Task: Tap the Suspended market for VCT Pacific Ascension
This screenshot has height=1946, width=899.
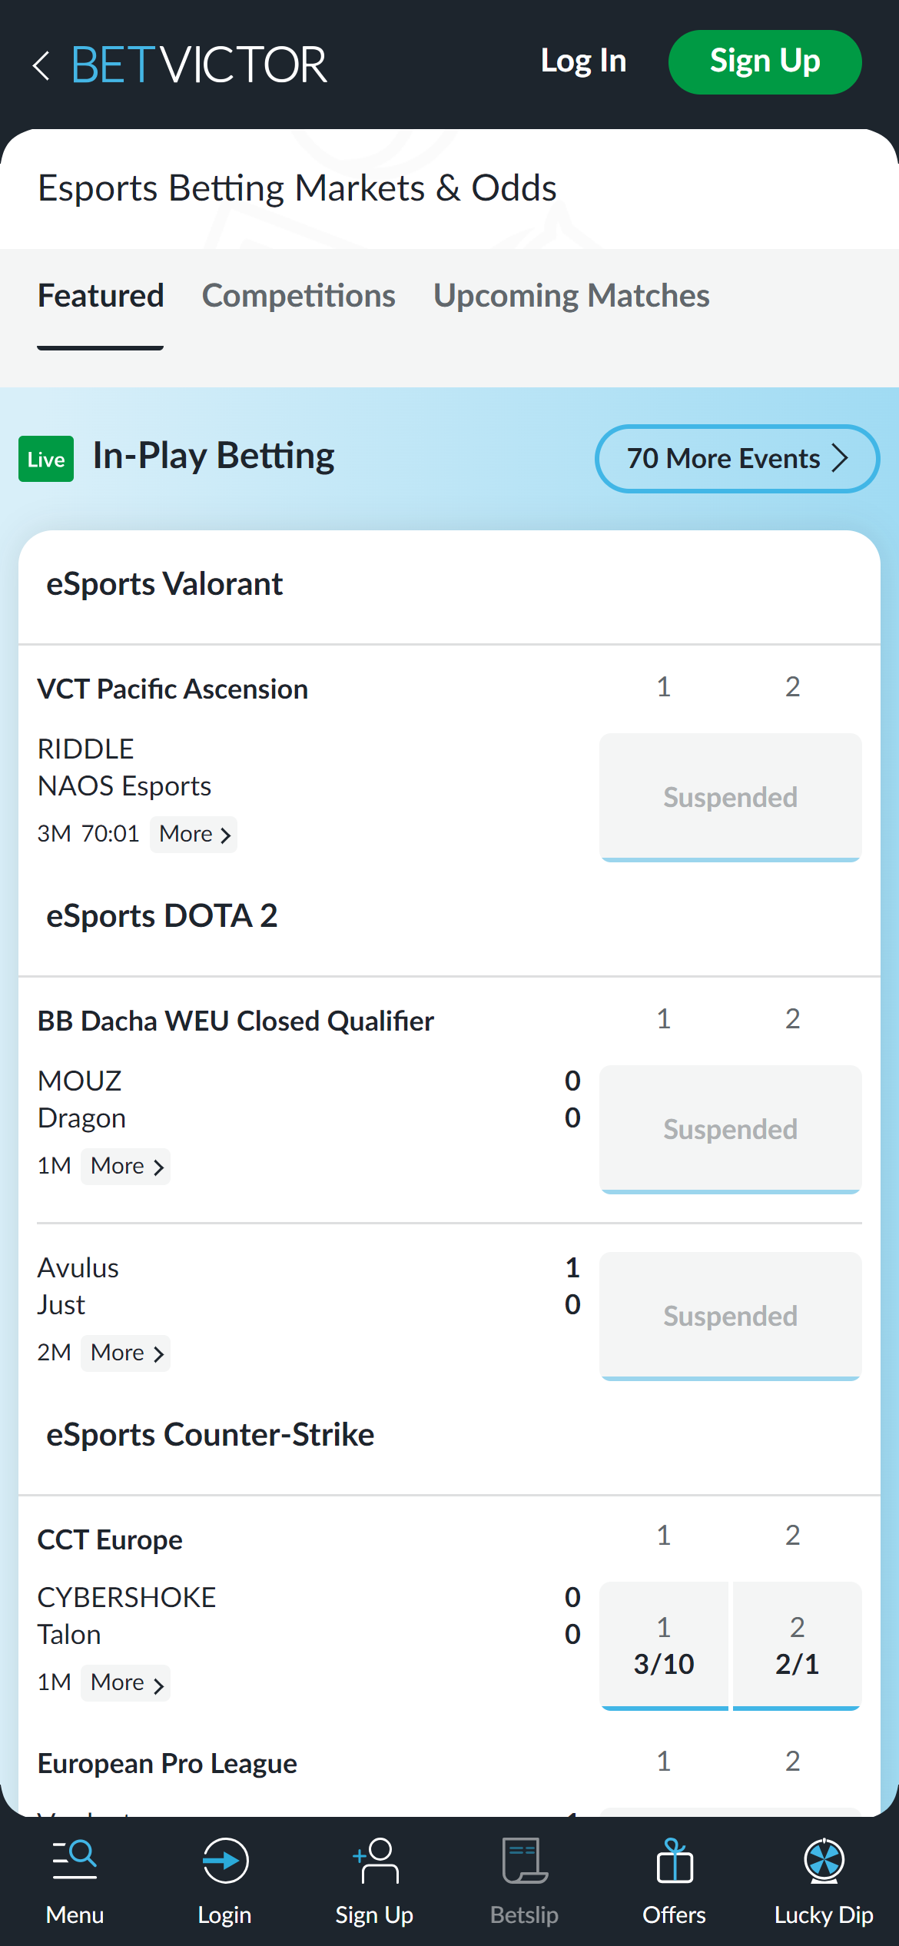Action: click(x=730, y=797)
